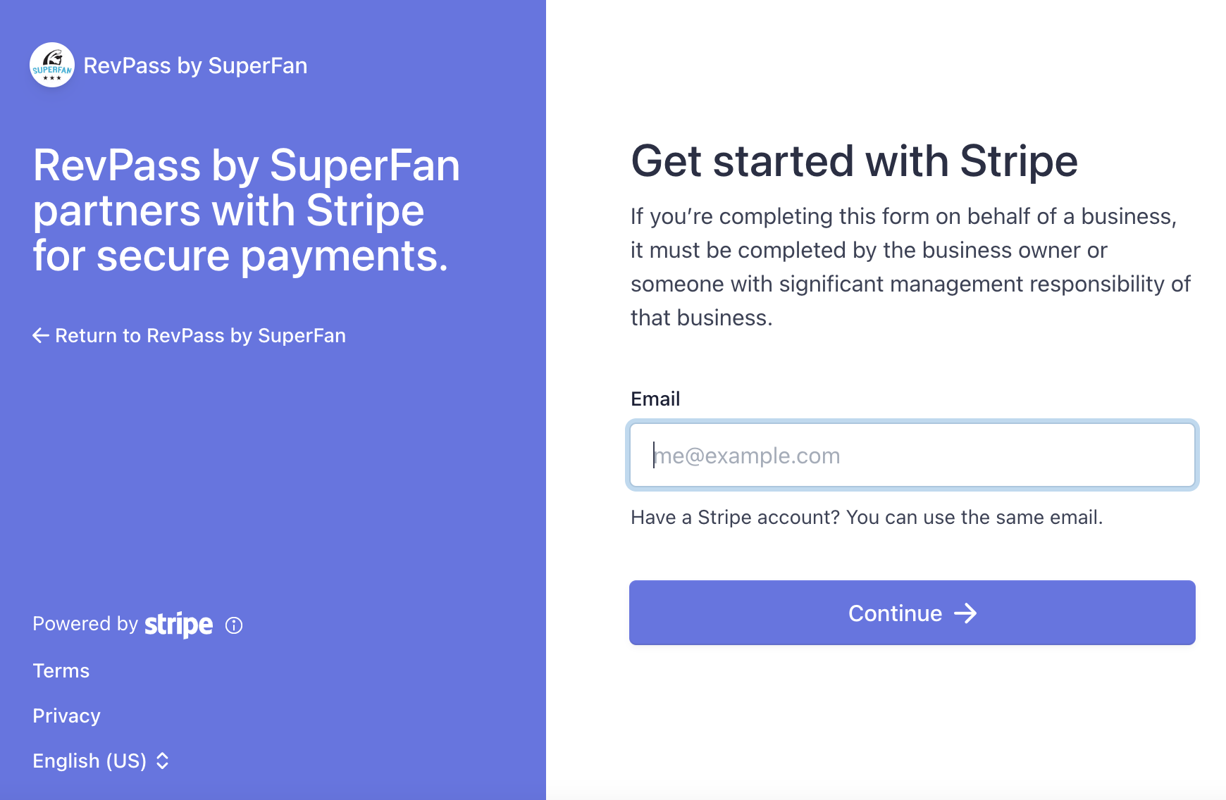Return to RevPass by SuperFan link
Screen dimensions: 1226x800
pos(190,336)
